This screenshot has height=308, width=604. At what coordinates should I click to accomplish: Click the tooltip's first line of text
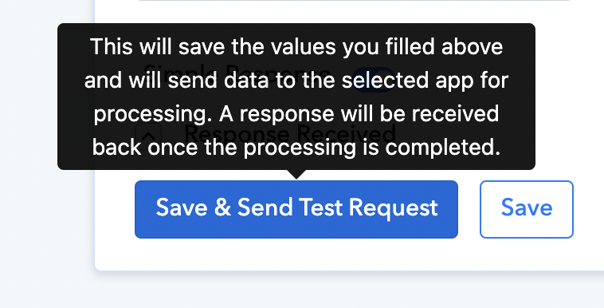coord(296,47)
